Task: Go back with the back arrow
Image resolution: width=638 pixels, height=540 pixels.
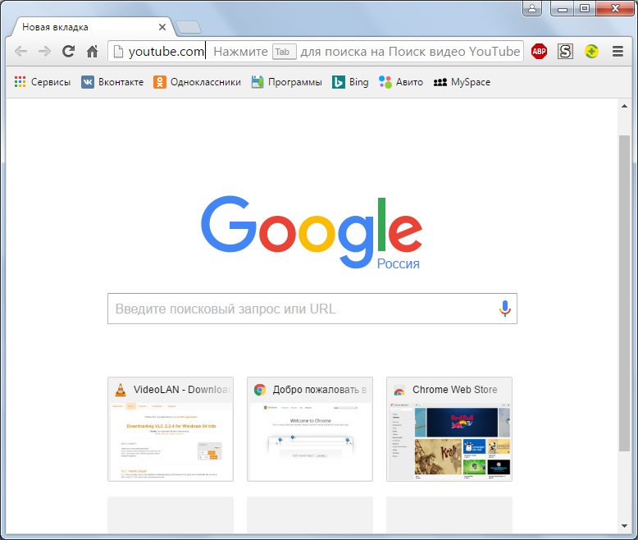Action: click(x=21, y=52)
